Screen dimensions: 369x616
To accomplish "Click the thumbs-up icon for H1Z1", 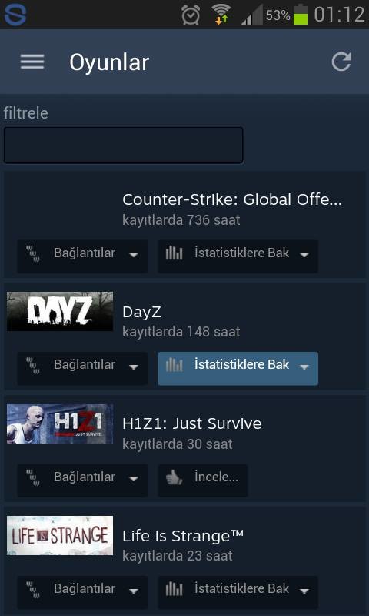I will [174, 478].
